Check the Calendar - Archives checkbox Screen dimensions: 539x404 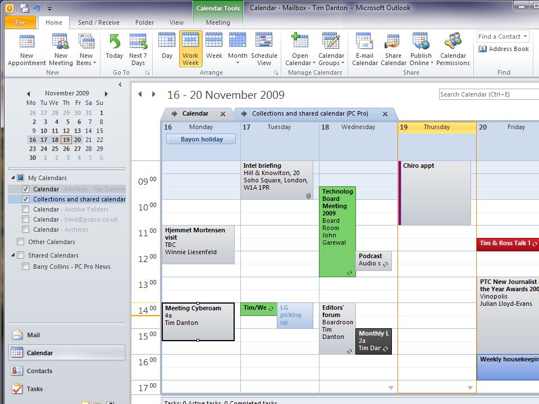[x=25, y=229]
